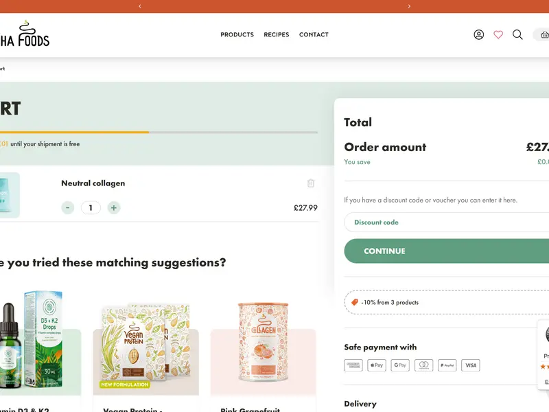The width and height of the screenshot is (549, 412).
Task: Click the Discount code input field
Action: coord(446,222)
